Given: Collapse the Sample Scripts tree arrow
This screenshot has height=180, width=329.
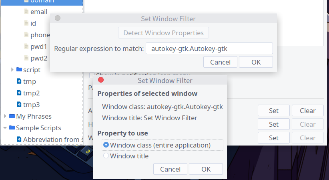Looking at the screenshot, I should pos(5,128).
